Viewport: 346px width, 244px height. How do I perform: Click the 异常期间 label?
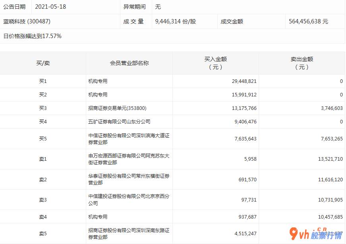pyautogui.click(x=134, y=7)
